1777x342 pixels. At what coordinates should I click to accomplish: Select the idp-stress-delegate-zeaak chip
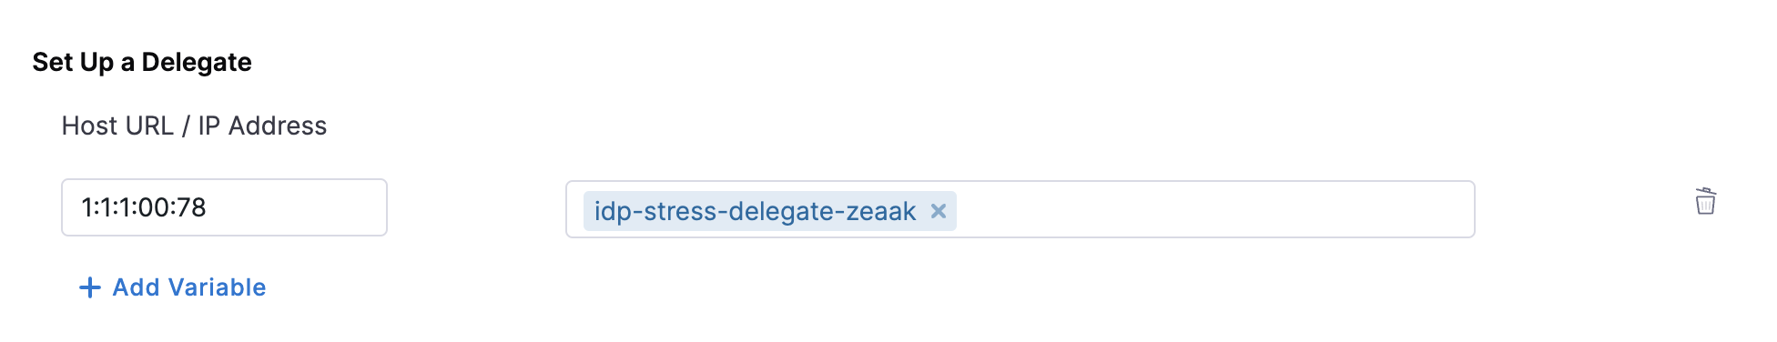769,211
